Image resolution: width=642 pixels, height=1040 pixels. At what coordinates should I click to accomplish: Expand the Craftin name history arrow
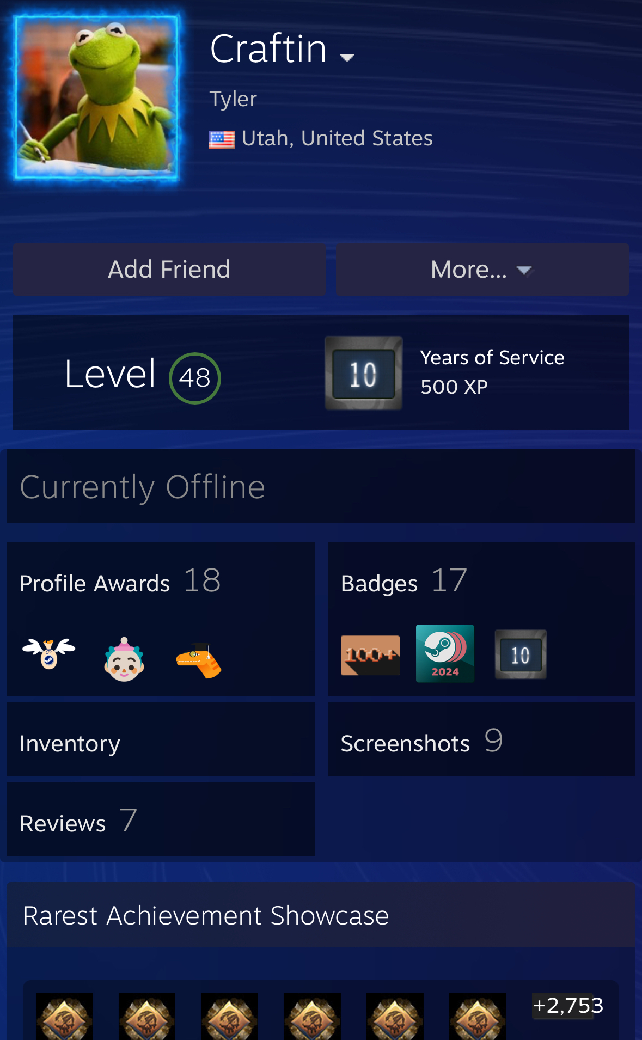(347, 57)
